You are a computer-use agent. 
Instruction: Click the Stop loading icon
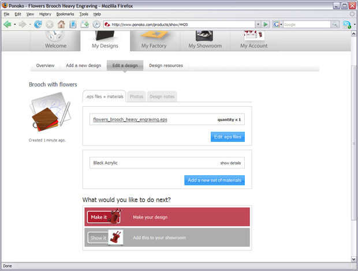point(50,24)
